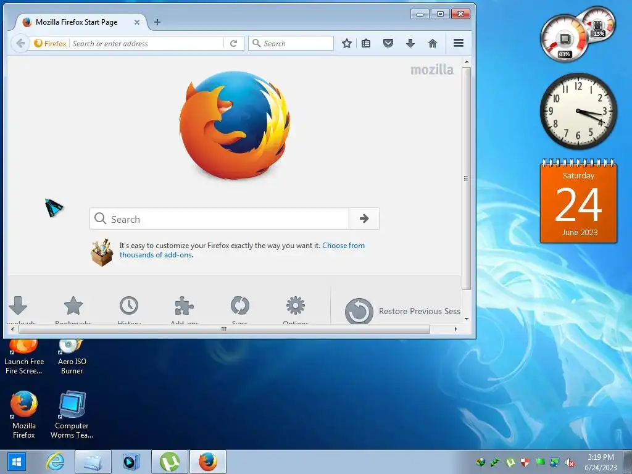The image size is (632, 474).
Task: Open the Firefox hamburger menu
Action: [x=459, y=43]
